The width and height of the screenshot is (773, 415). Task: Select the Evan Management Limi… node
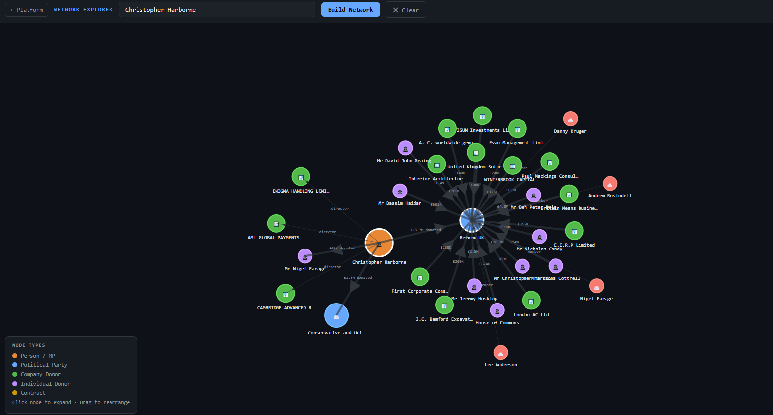click(x=518, y=129)
